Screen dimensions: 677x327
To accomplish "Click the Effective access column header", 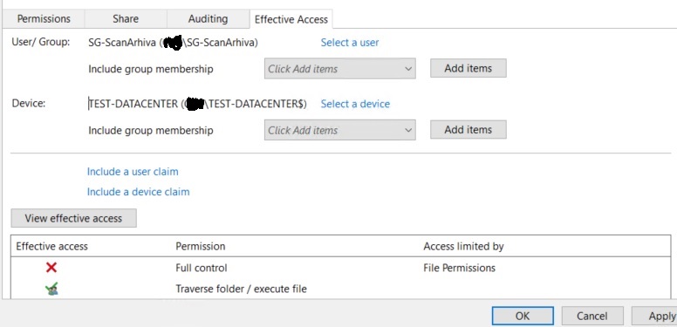I will pyautogui.click(x=51, y=247).
